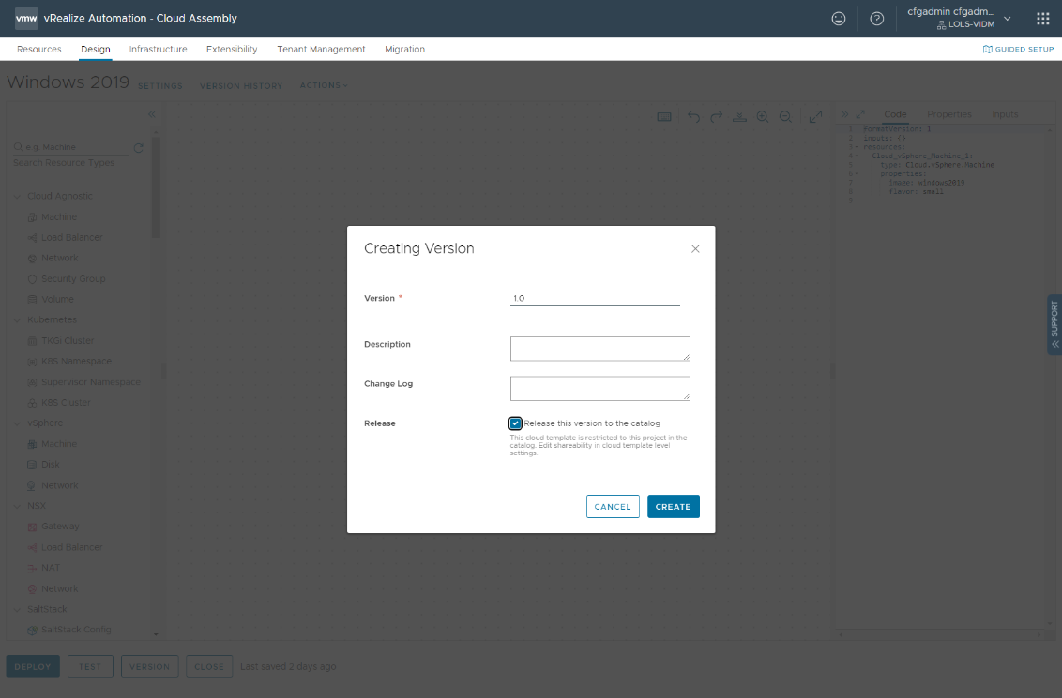Switch to the Infrastructure tab

pyautogui.click(x=158, y=50)
